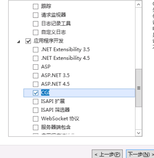This screenshot has height=158, width=154.
Task: Check the 服务器端包含 checkbox
Action: pos(36,128)
